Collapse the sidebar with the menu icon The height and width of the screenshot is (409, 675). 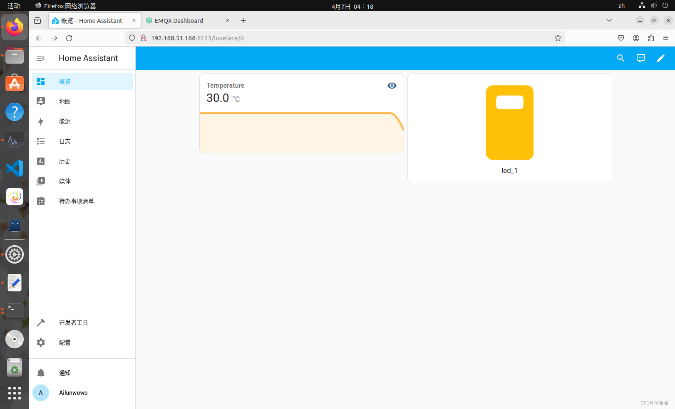tap(40, 58)
